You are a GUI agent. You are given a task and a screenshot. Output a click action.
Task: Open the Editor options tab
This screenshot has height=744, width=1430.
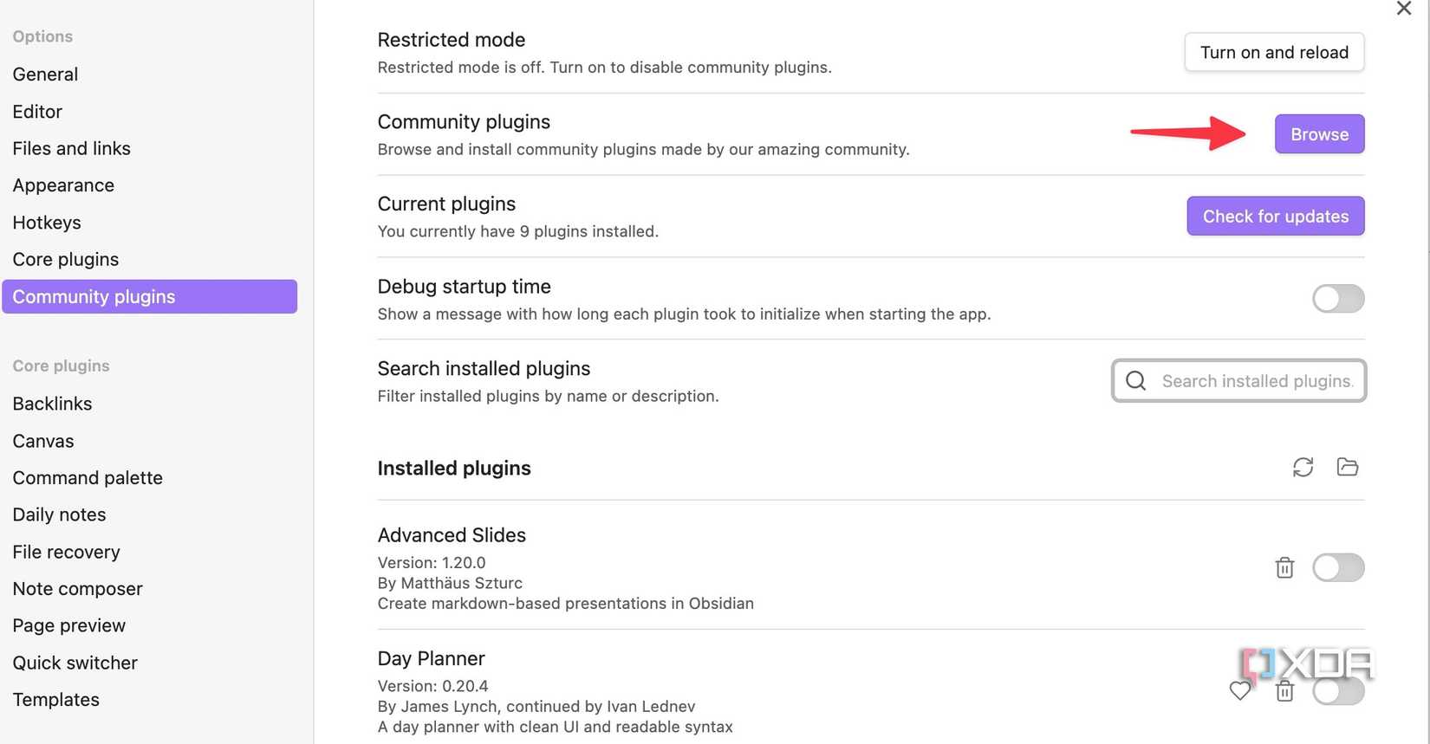37,112
